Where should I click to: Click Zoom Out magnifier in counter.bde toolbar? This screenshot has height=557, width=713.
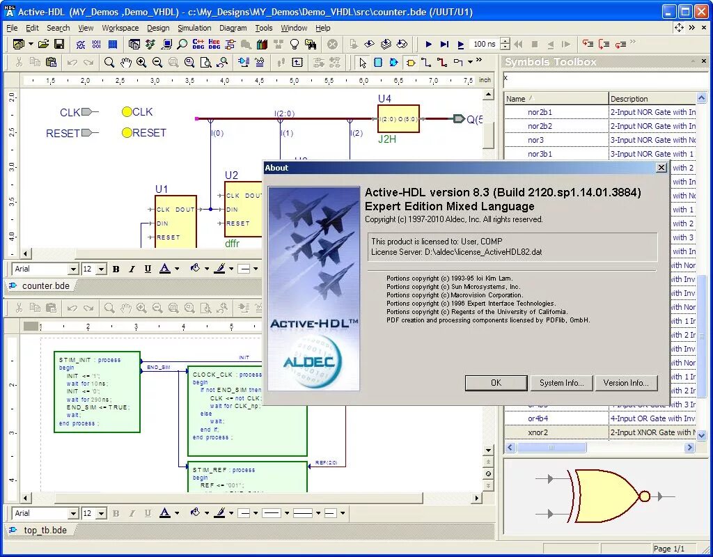(x=157, y=62)
